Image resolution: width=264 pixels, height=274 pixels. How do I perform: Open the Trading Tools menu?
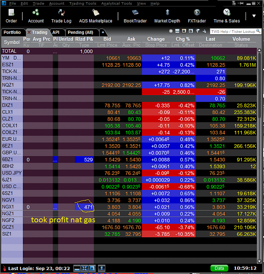(83, 4)
